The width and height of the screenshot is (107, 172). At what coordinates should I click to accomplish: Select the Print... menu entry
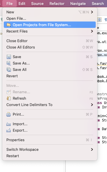tap(50, 114)
